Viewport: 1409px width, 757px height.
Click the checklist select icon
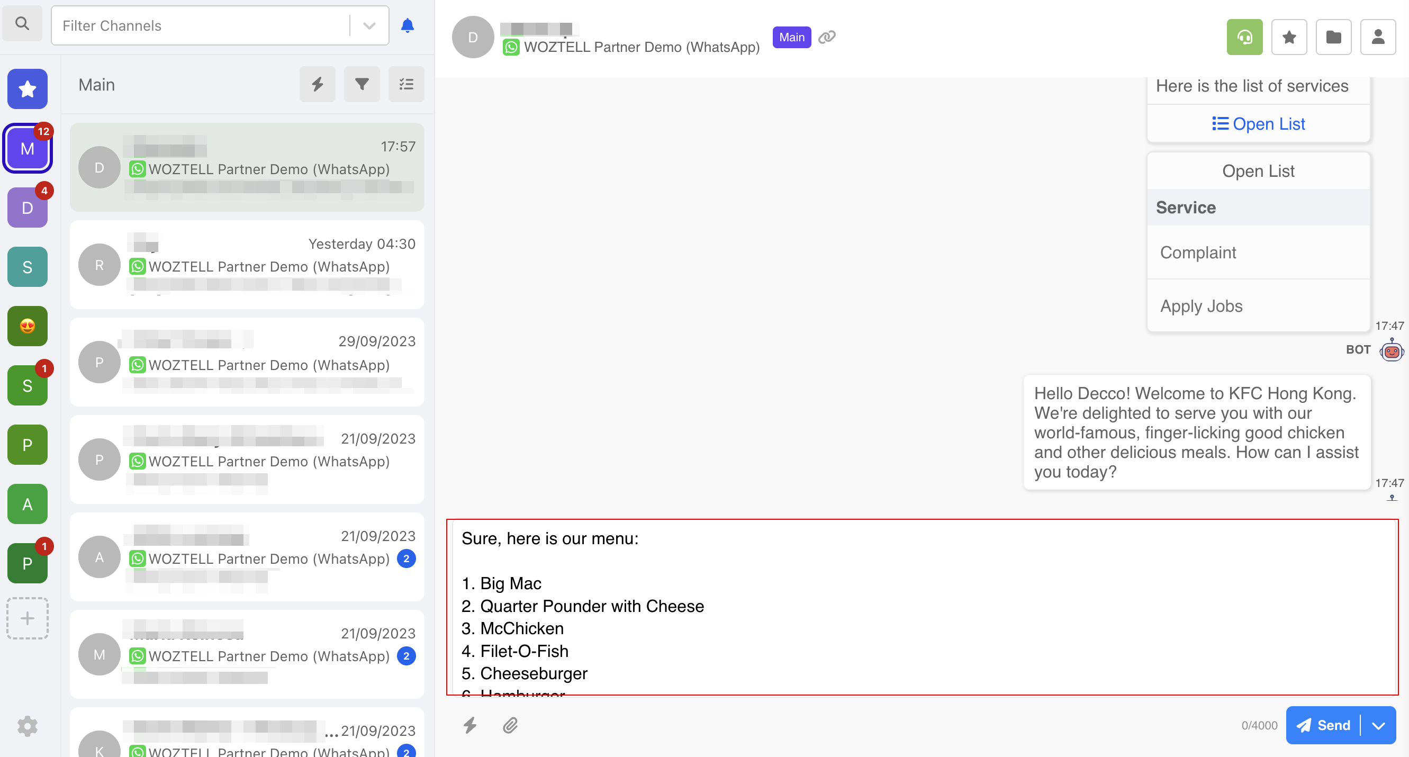click(x=406, y=84)
